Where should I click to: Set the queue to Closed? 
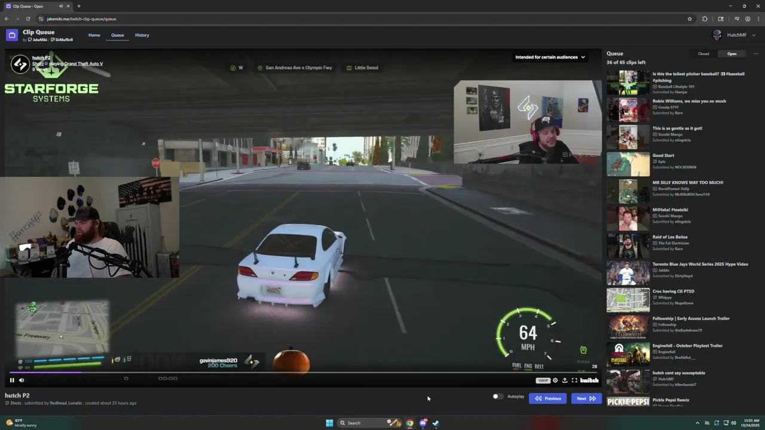click(703, 54)
